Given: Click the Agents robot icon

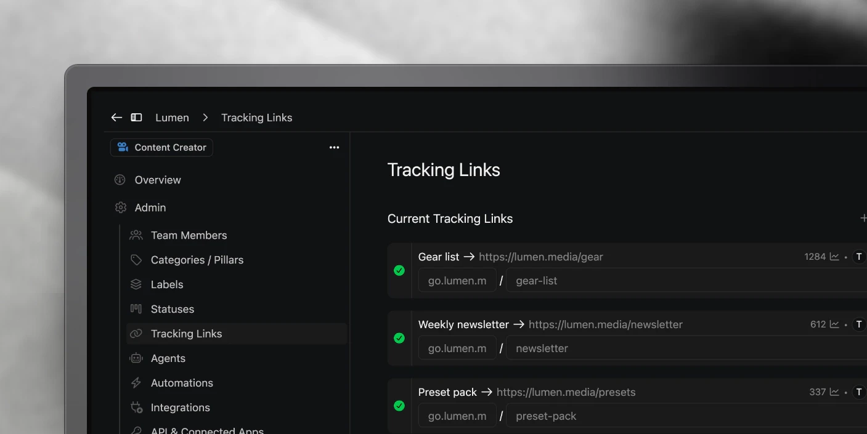Looking at the screenshot, I should [x=136, y=358].
